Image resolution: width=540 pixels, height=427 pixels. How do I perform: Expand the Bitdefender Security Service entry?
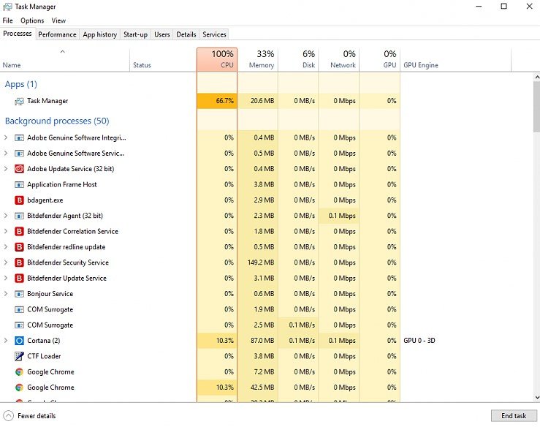[6, 262]
